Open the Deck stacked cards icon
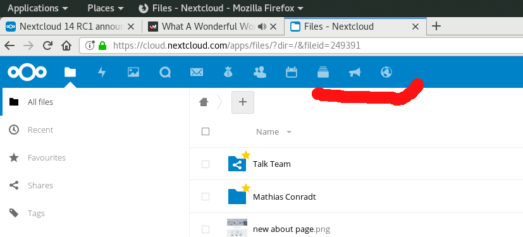523x237 pixels. [x=323, y=72]
